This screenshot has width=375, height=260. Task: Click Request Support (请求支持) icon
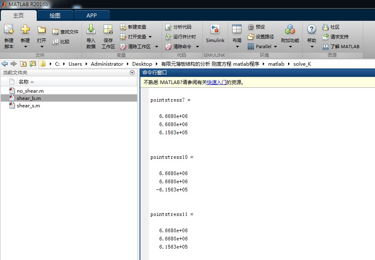tap(326, 37)
